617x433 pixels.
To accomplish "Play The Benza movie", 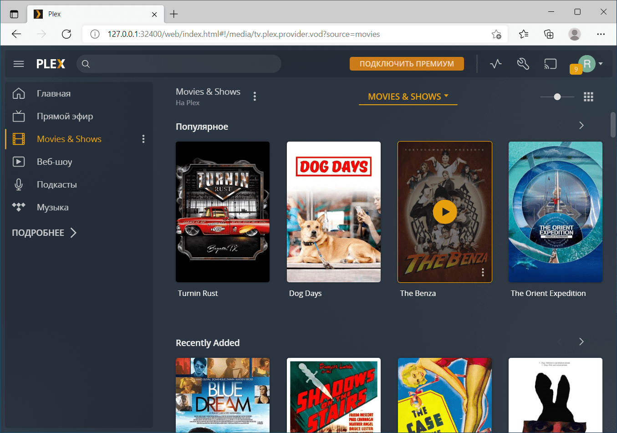I will 445,212.
